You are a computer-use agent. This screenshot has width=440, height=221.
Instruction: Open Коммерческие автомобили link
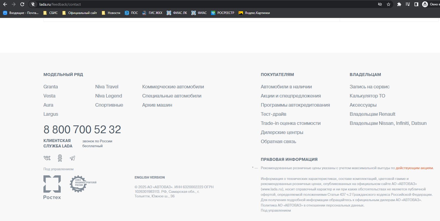tap(173, 87)
